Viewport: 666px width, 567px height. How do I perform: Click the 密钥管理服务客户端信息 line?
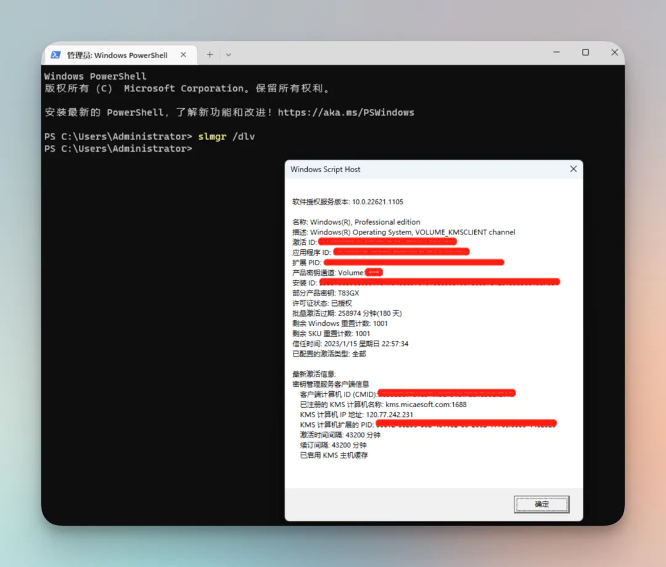[x=331, y=384]
